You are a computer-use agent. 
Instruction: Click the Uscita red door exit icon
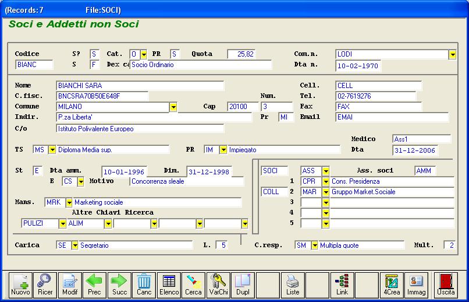(x=446, y=285)
